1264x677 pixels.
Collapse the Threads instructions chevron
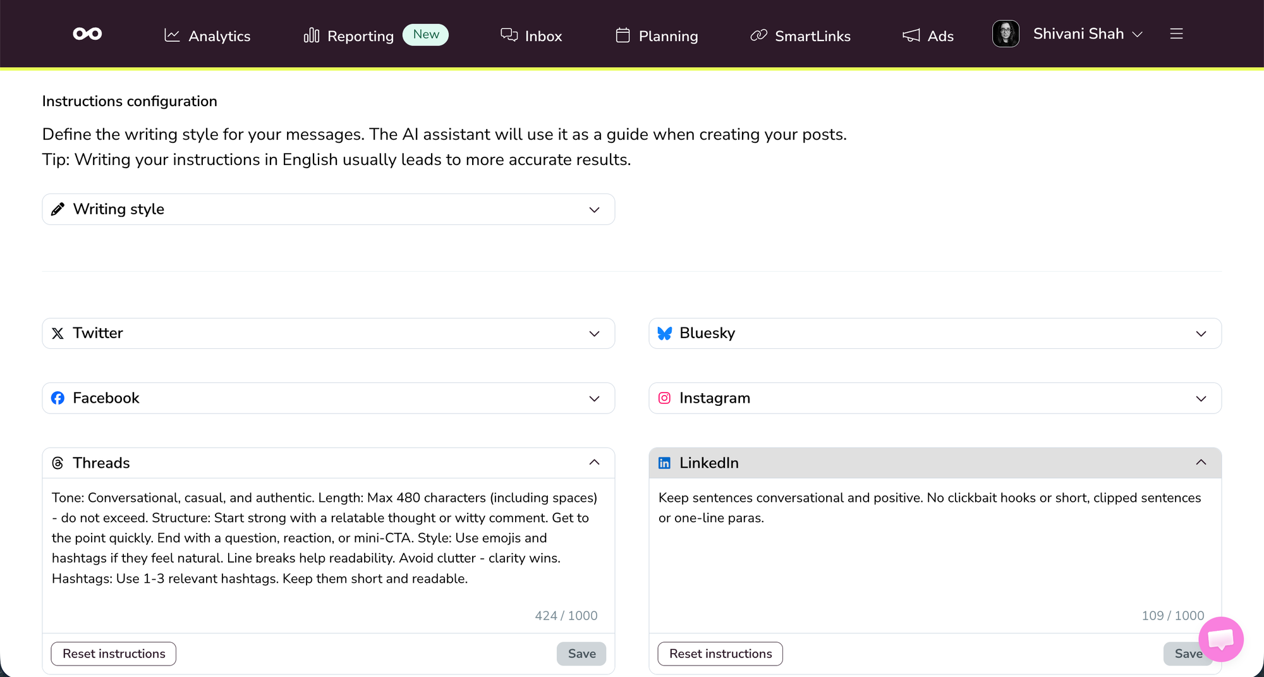click(594, 463)
